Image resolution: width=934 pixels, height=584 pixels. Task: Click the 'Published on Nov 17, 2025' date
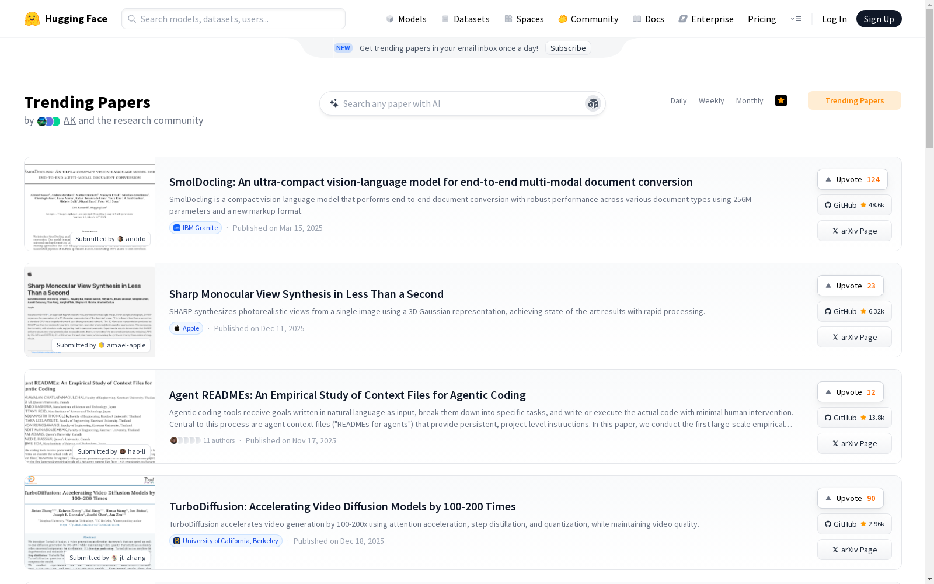tap(291, 440)
